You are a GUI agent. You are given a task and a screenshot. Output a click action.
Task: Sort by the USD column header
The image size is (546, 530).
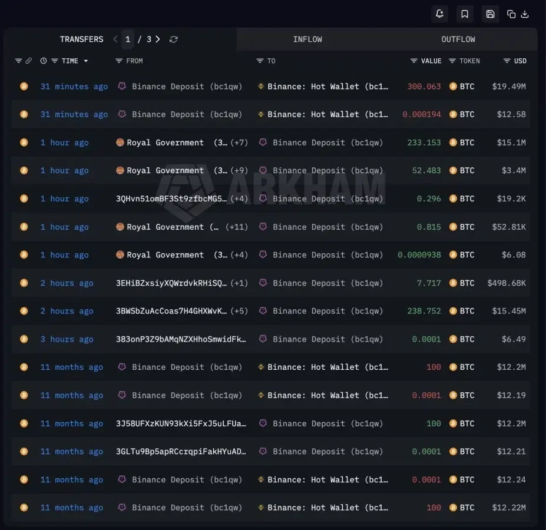[x=520, y=61]
